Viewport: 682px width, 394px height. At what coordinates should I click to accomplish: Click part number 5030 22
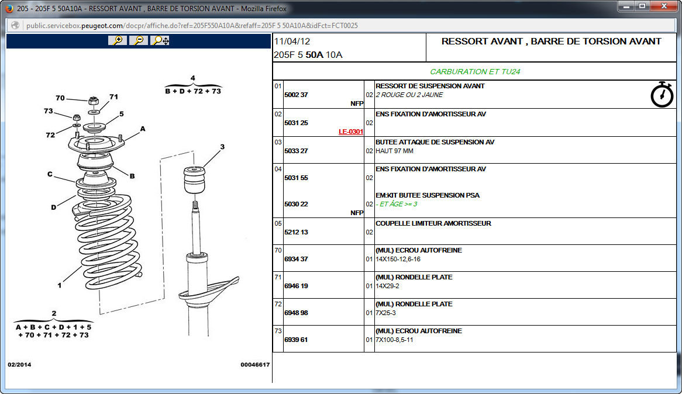[296, 204]
